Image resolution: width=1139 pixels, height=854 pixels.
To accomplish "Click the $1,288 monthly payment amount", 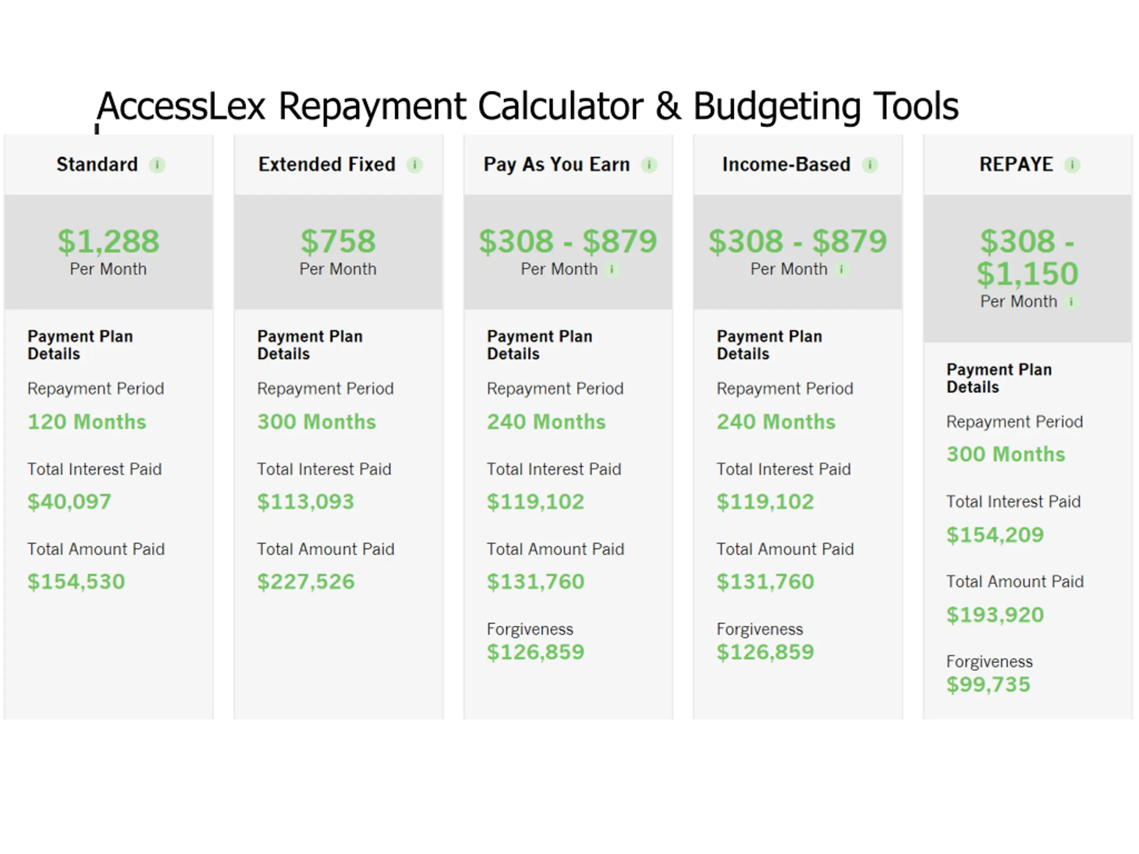I will tap(109, 242).
